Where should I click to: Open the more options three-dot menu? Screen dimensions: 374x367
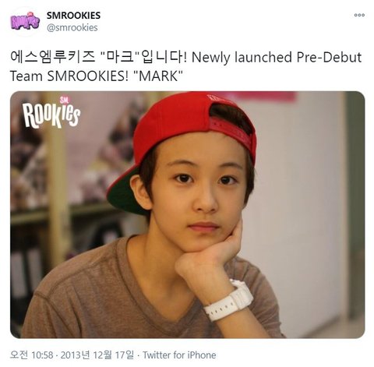359,15
